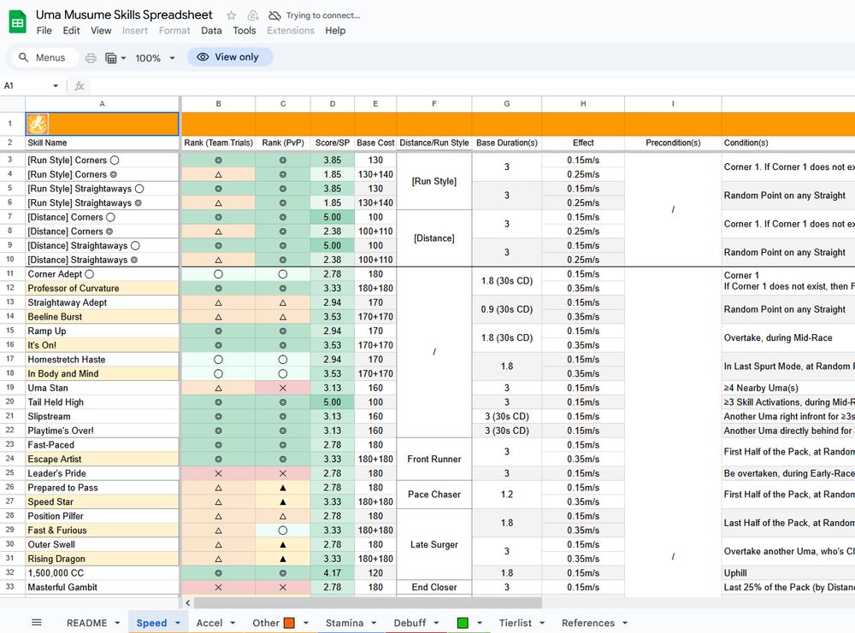The height and width of the screenshot is (633, 855).
Task: Select column F header
Action: [x=434, y=103]
